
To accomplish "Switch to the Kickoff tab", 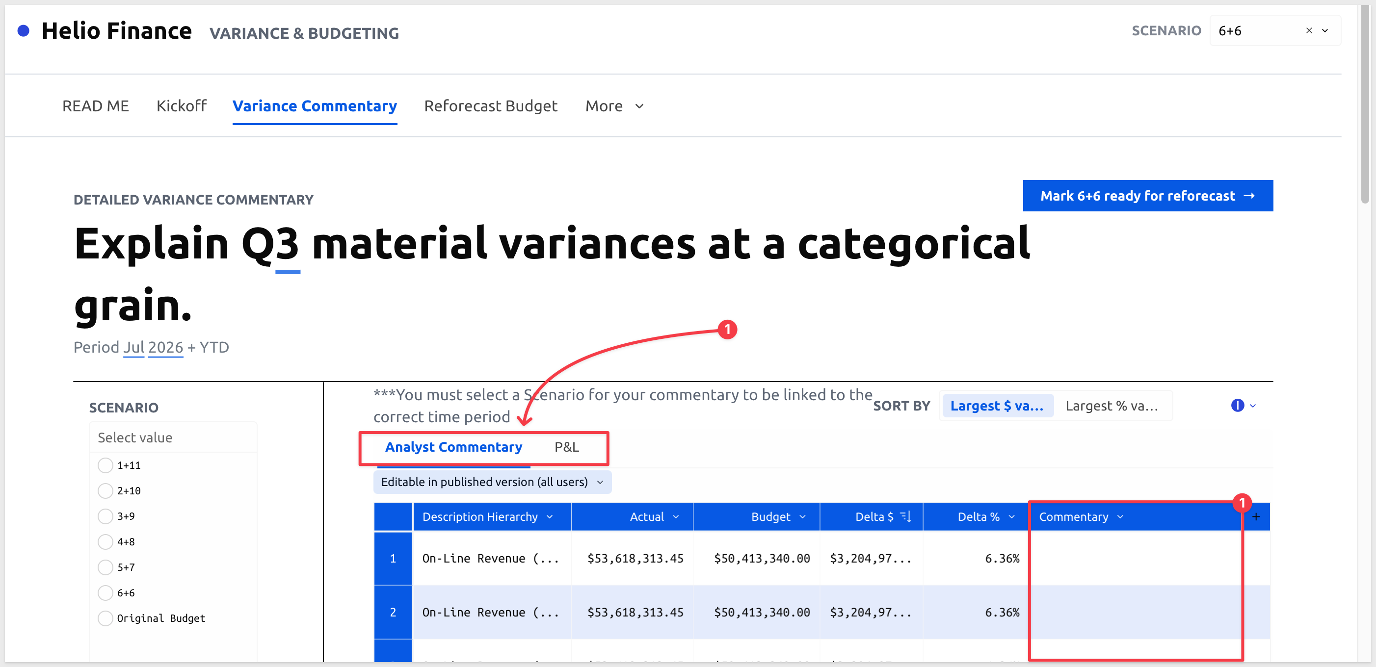I will [x=181, y=106].
